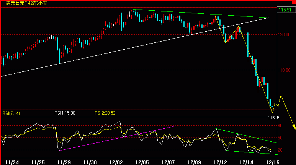Click the RSI 50 level label
Screen dimensions: 296x165
coord(280,138)
